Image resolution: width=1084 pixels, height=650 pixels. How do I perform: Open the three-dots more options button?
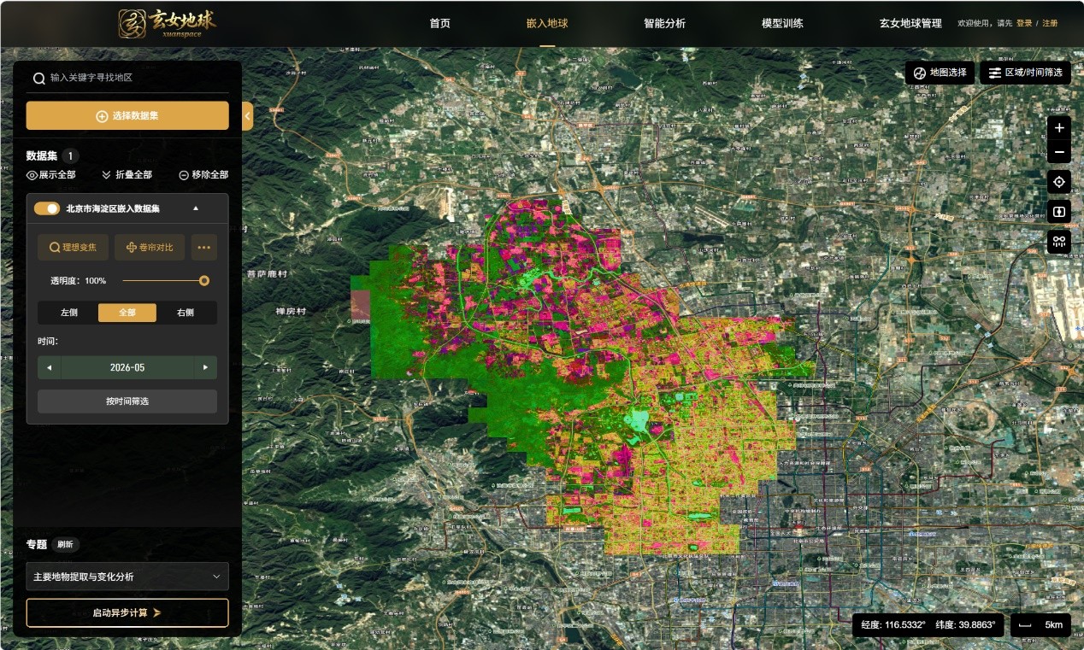tap(203, 248)
